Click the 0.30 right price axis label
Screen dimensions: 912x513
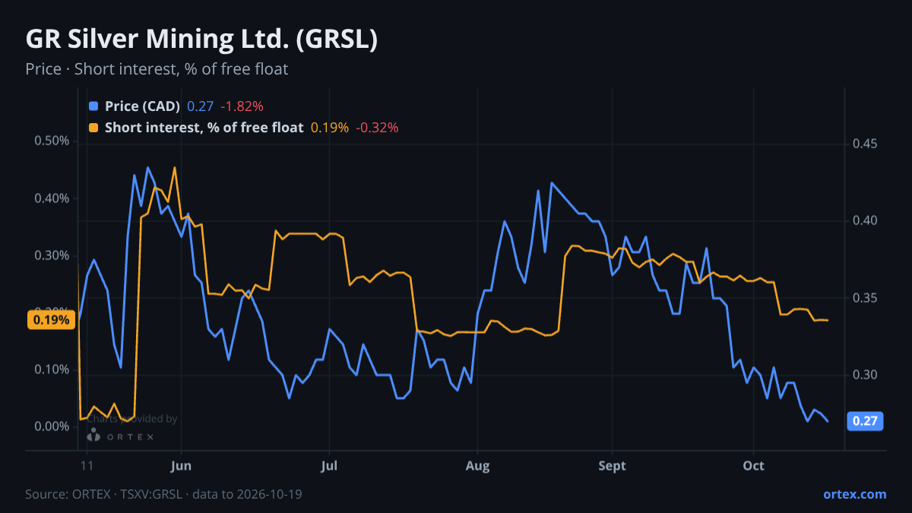pyautogui.click(x=865, y=375)
